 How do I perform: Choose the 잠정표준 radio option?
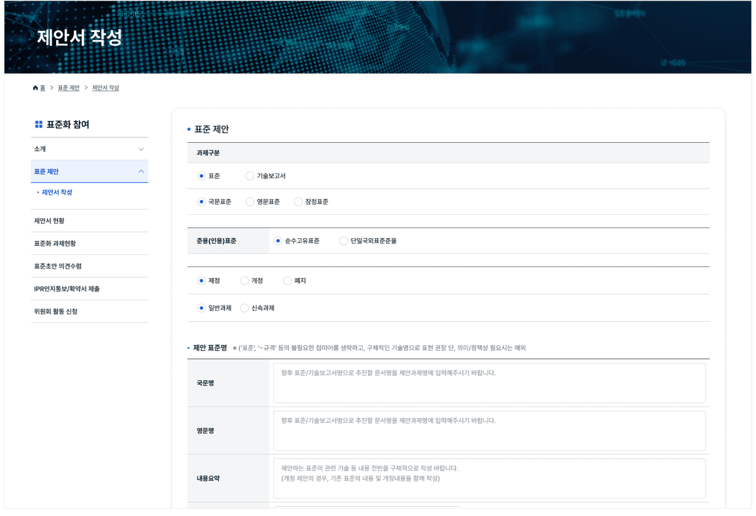[x=298, y=202]
